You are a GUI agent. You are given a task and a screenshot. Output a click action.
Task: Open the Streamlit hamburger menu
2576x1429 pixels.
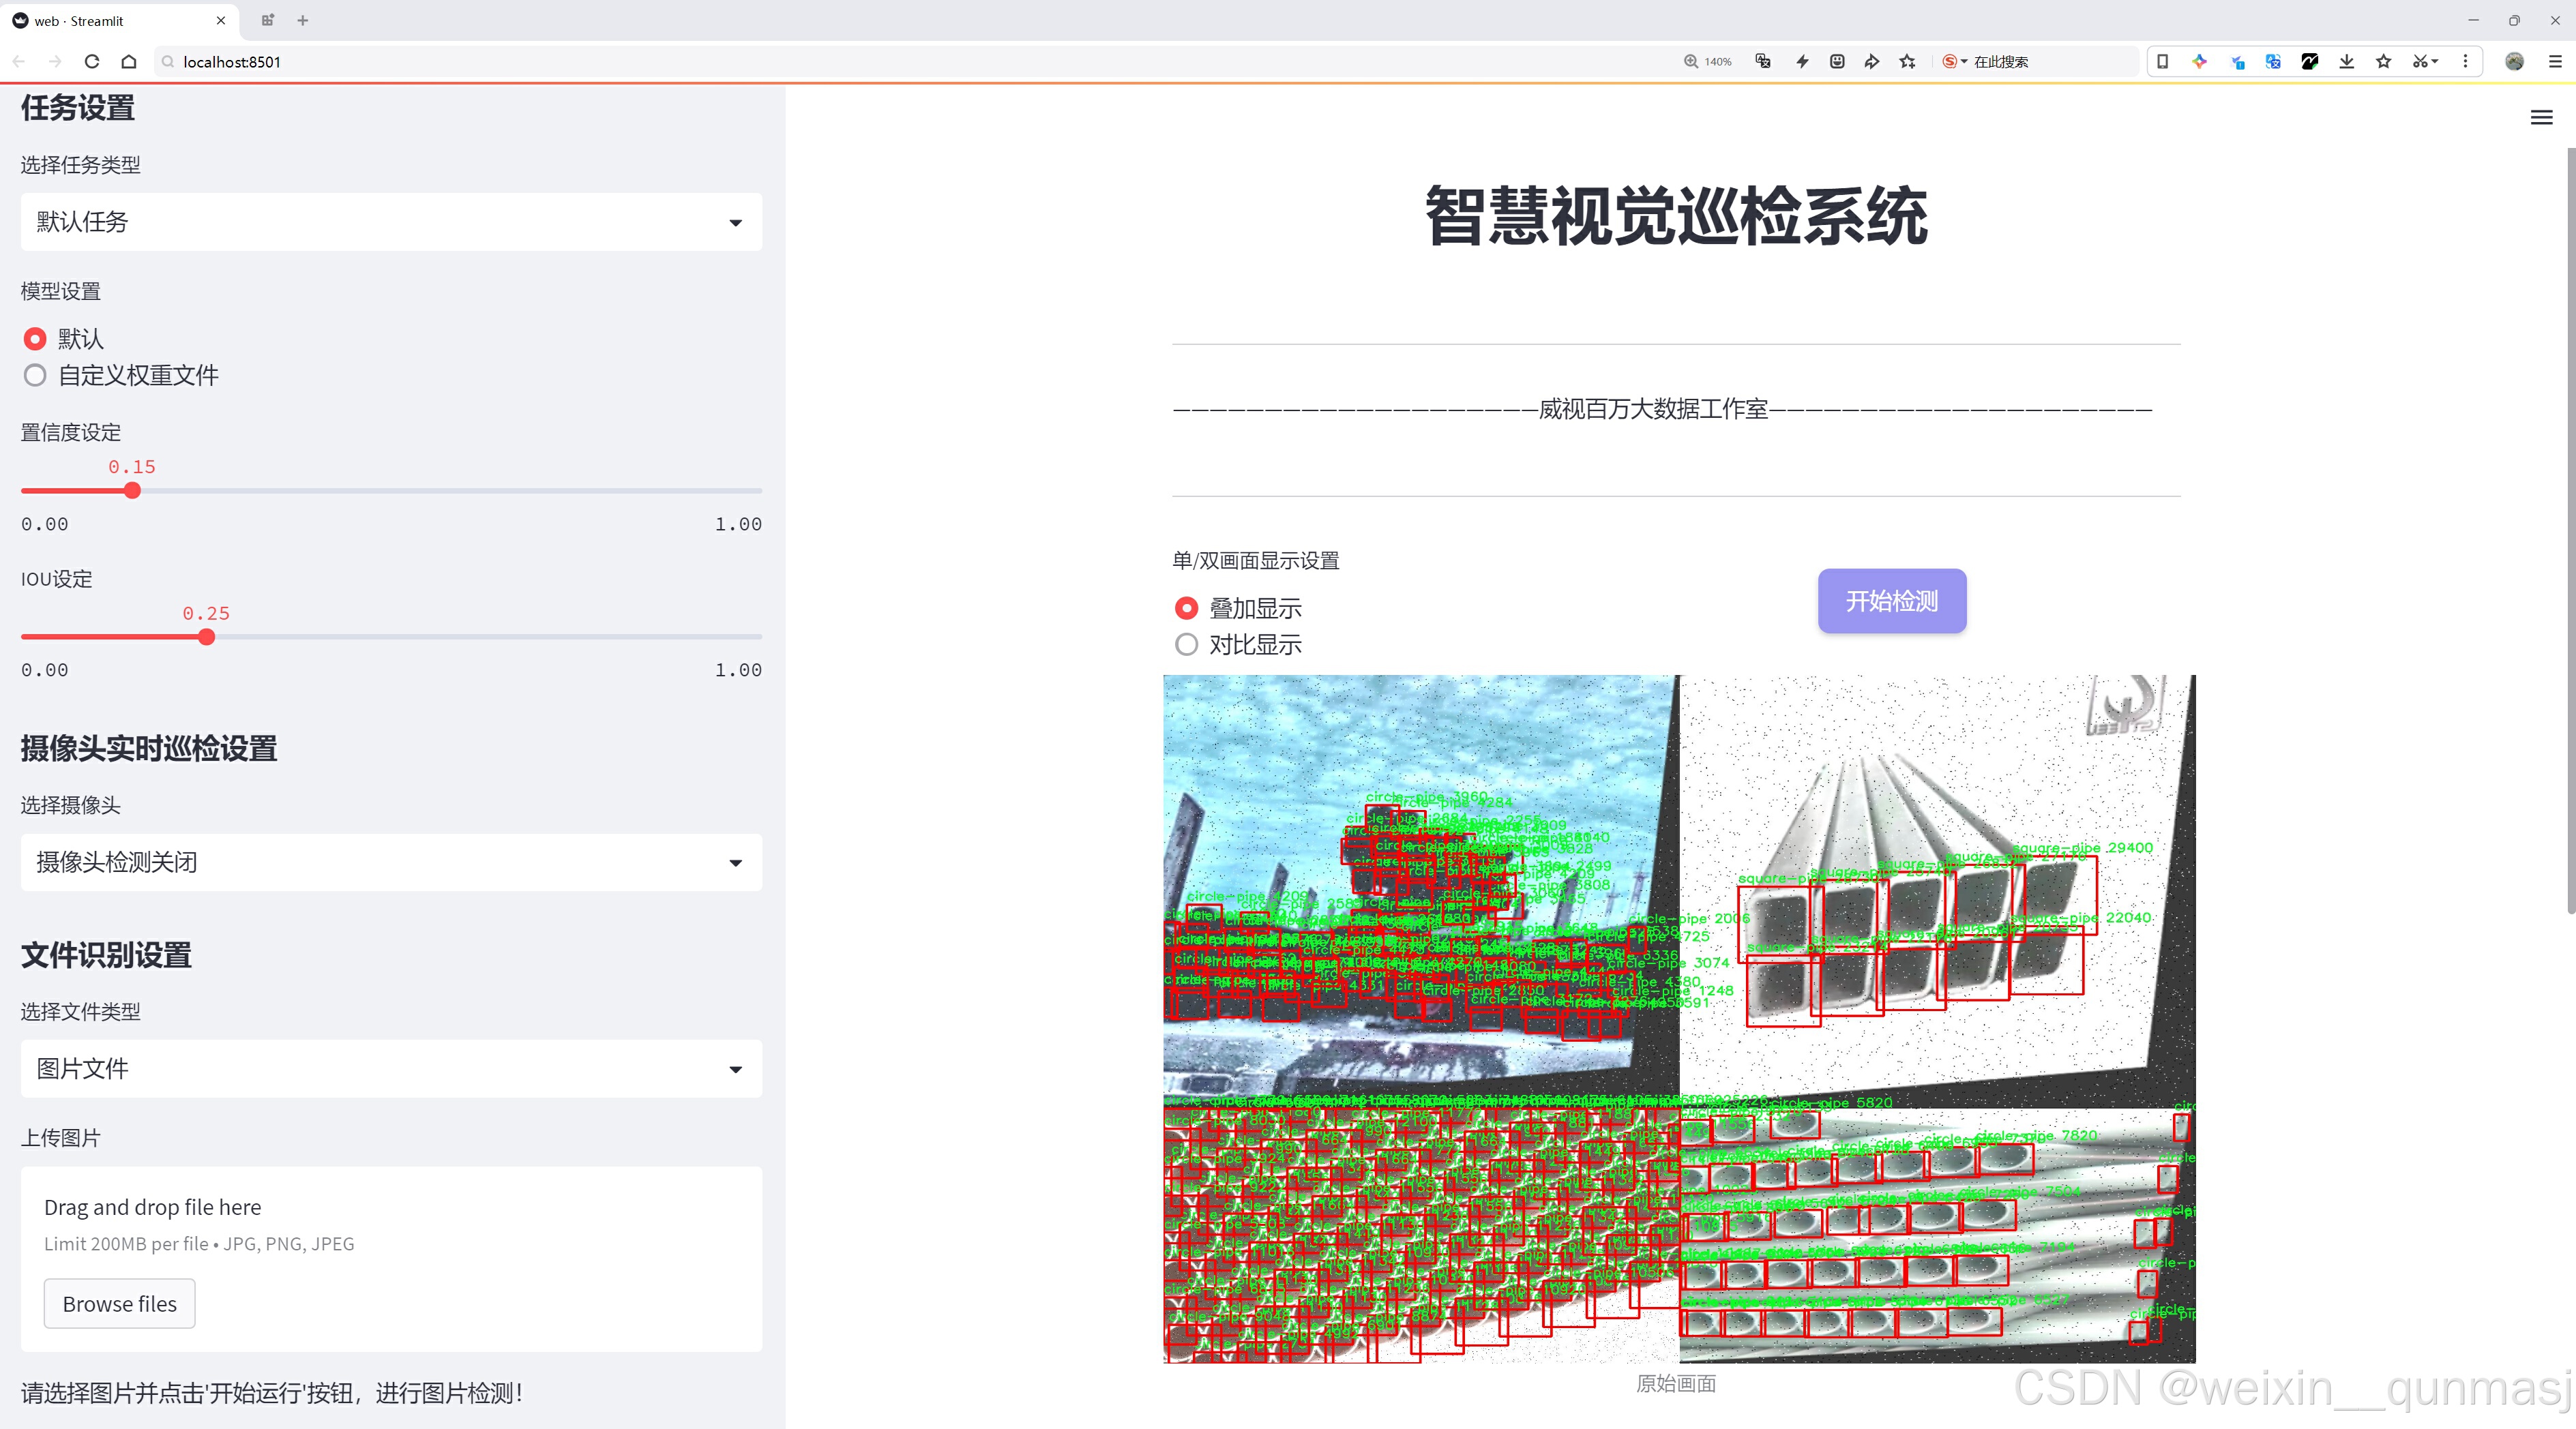click(2541, 118)
